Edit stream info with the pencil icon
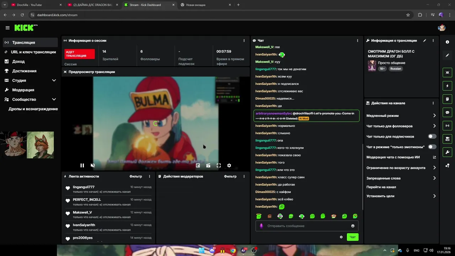Image resolution: width=455 pixels, height=256 pixels. coord(424,41)
